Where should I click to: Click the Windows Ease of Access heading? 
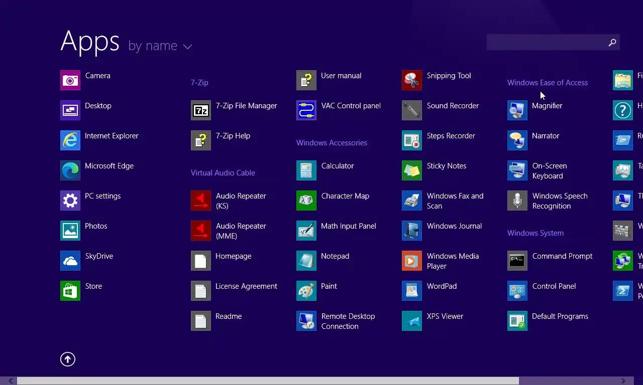click(548, 83)
